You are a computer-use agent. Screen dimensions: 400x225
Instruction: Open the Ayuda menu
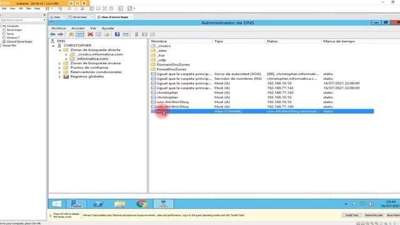point(107,28)
